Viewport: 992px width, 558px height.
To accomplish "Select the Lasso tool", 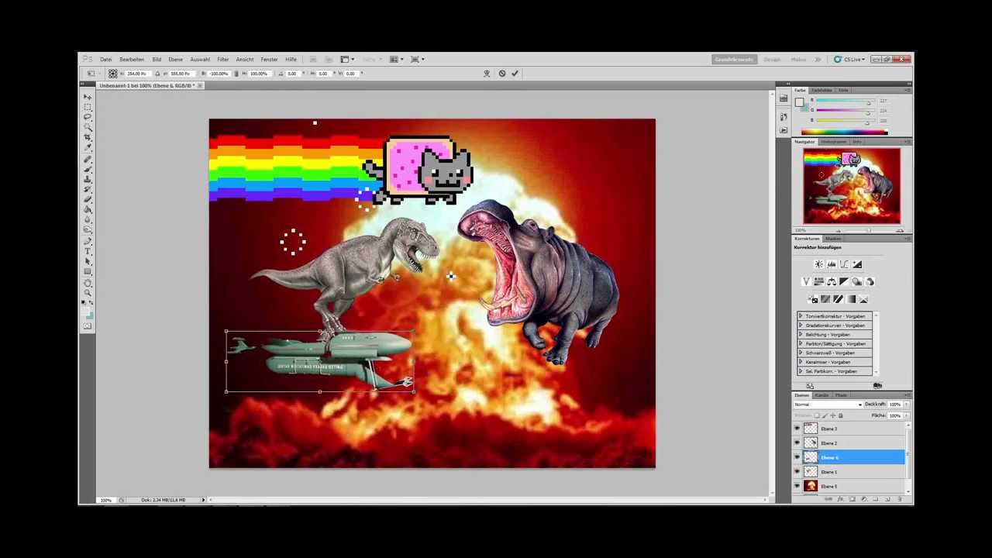I will pos(88,117).
